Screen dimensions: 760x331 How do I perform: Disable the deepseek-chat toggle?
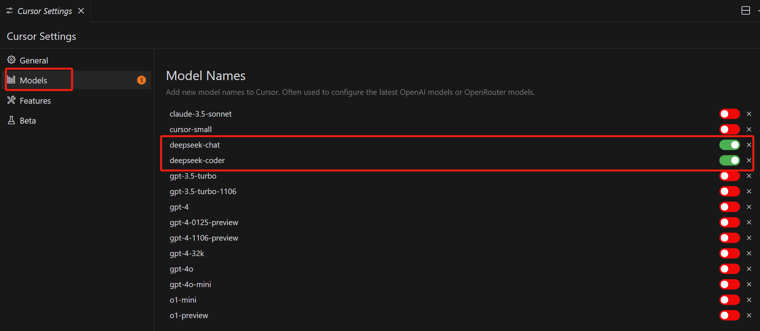(729, 145)
